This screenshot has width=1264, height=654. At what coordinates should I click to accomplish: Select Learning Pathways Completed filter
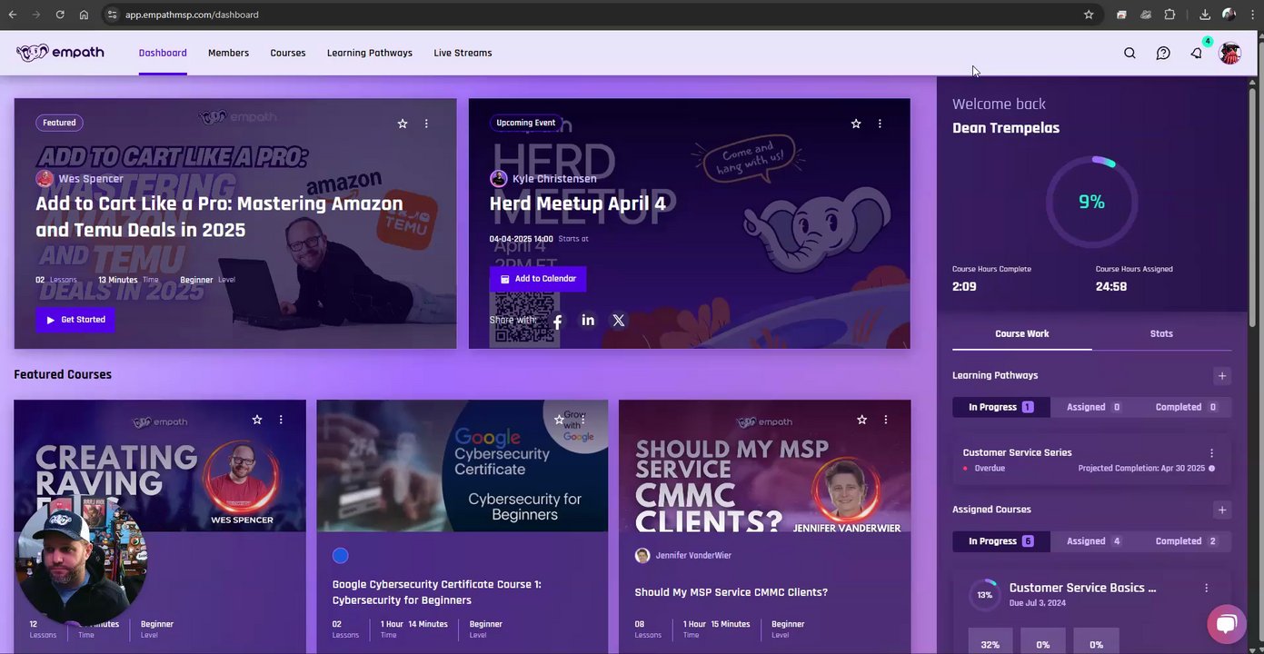pyautogui.click(x=1186, y=407)
